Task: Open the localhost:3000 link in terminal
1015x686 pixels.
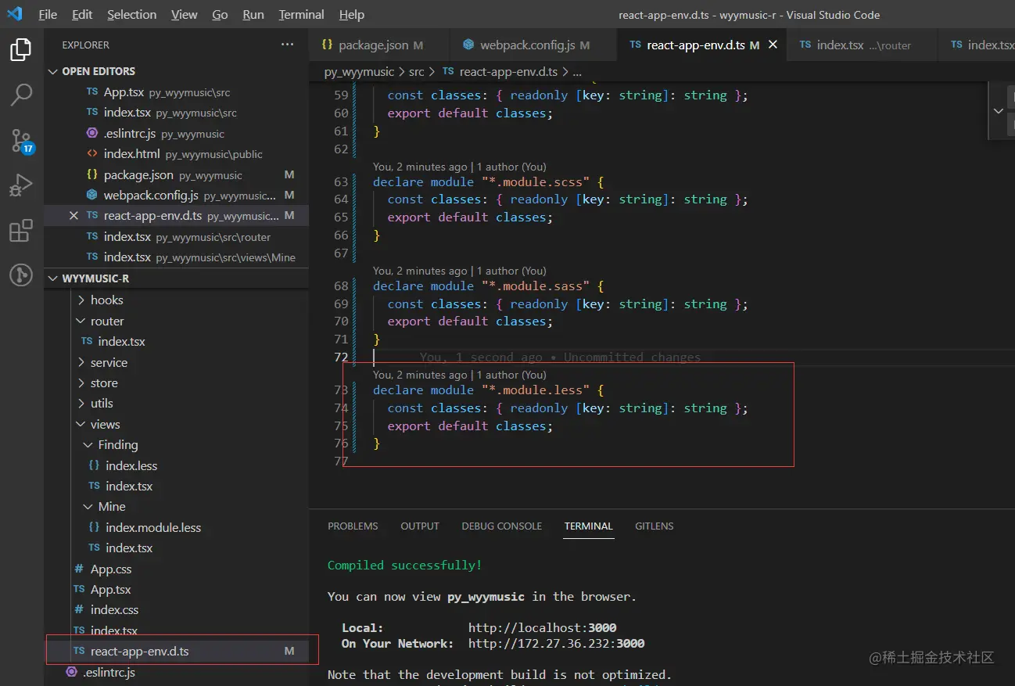Action: 542,628
